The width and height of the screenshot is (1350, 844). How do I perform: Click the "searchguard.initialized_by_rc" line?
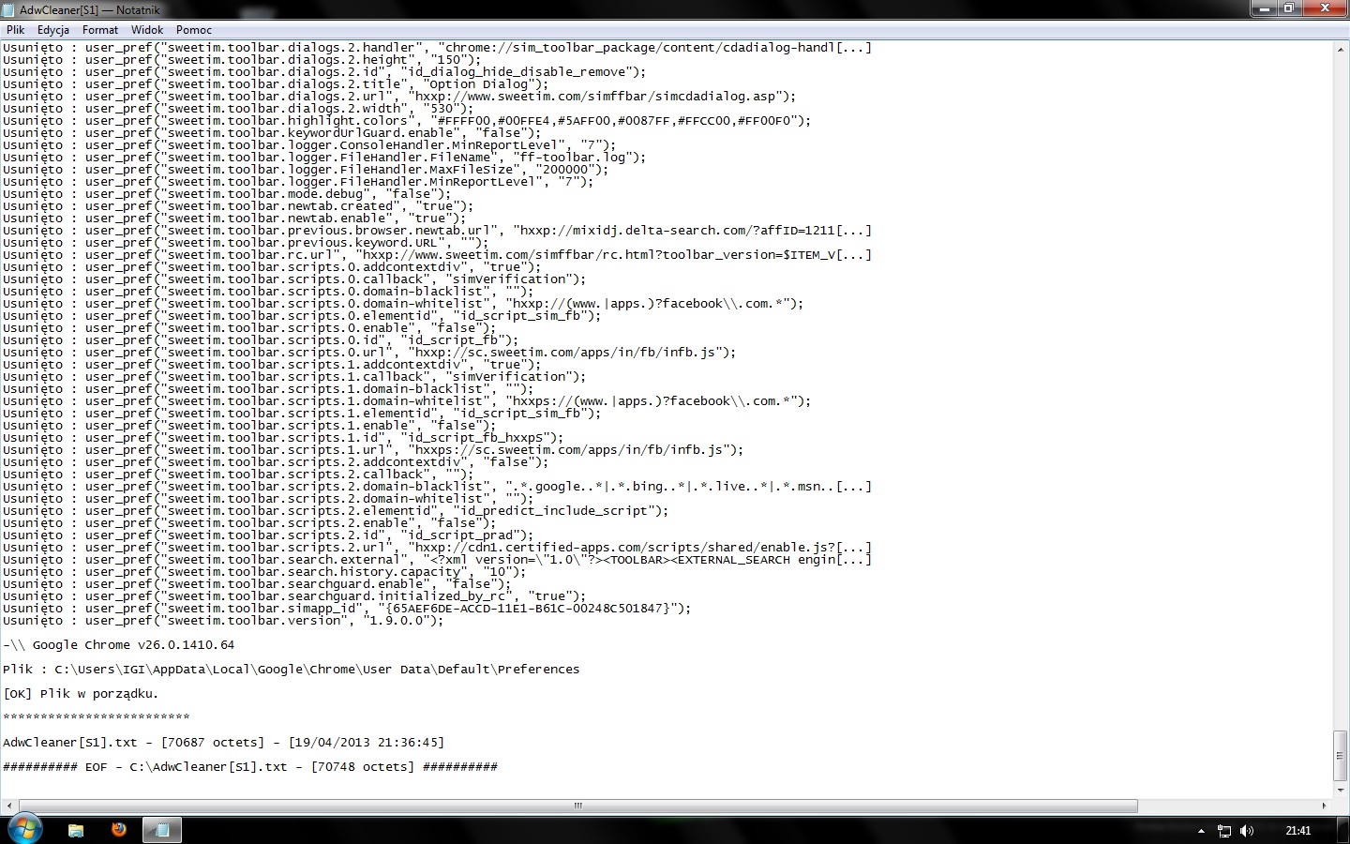[294, 596]
